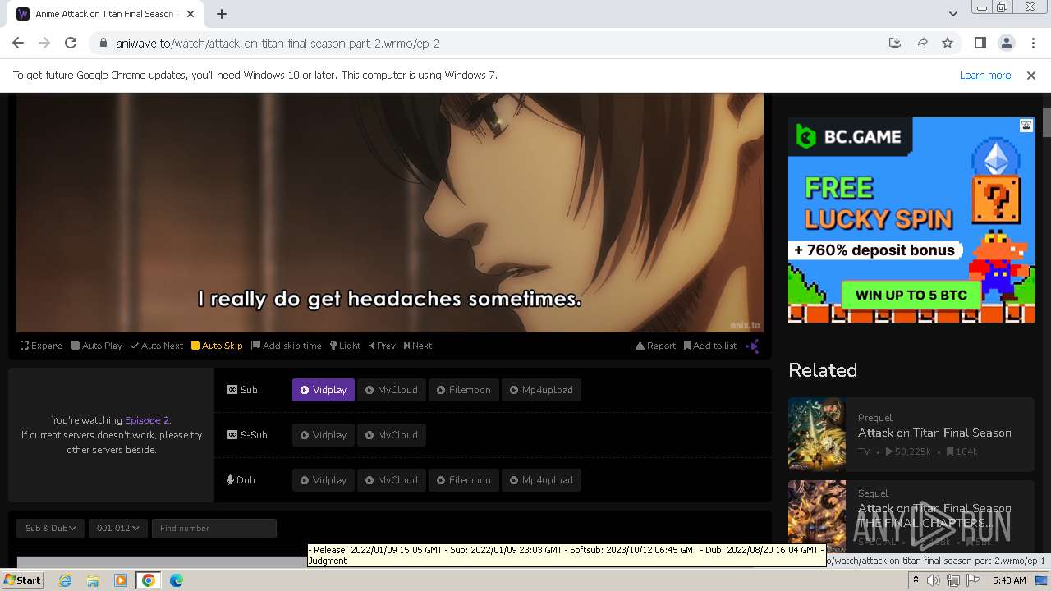Click the purple W2G icon beside Add to list
The width and height of the screenshot is (1051, 591).
pos(752,346)
